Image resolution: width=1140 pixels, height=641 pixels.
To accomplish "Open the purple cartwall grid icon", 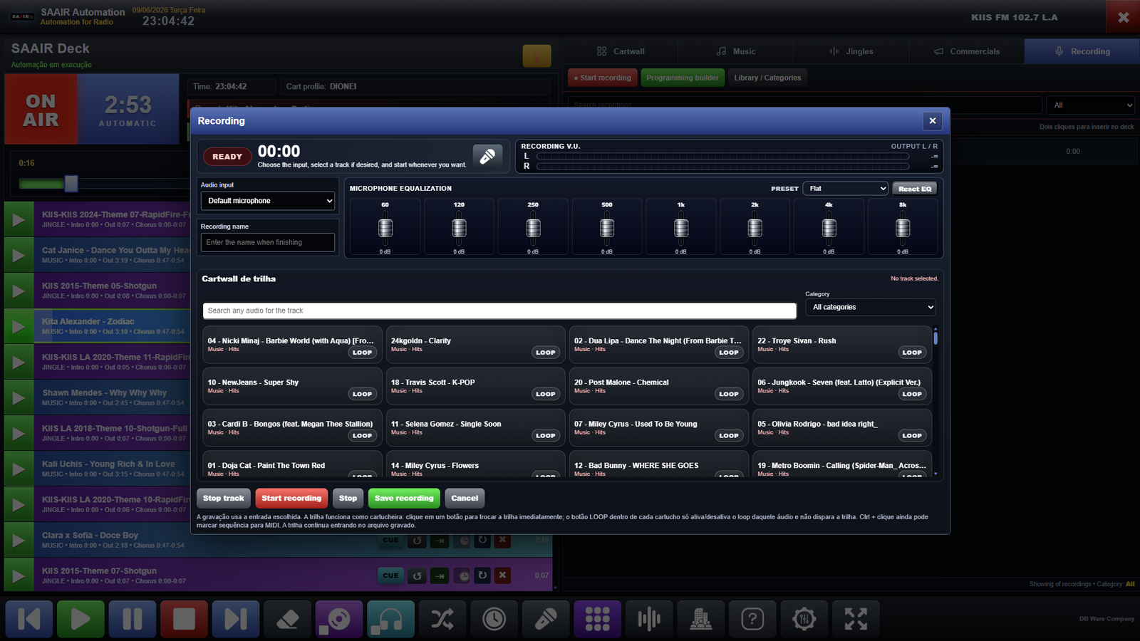I will [597, 619].
